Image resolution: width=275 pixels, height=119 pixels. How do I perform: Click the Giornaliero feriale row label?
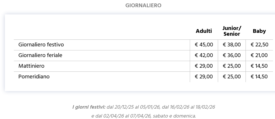coord(40,55)
